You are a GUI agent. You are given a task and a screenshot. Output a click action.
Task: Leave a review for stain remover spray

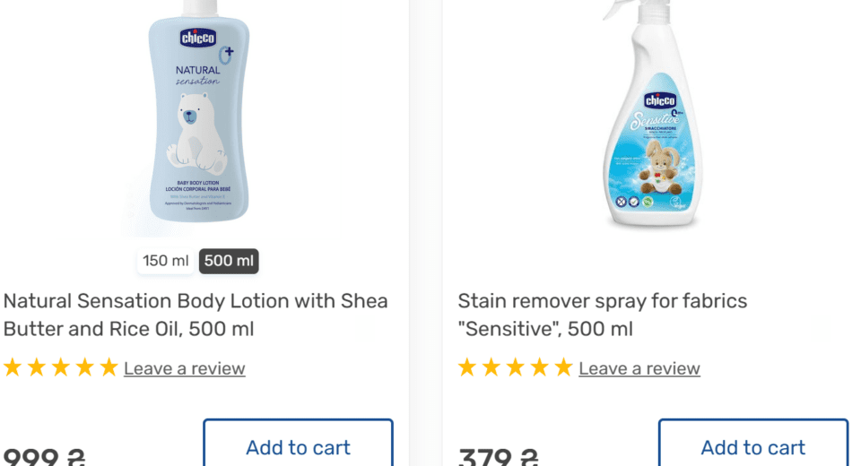pyautogui.click(x=639, y=368)
